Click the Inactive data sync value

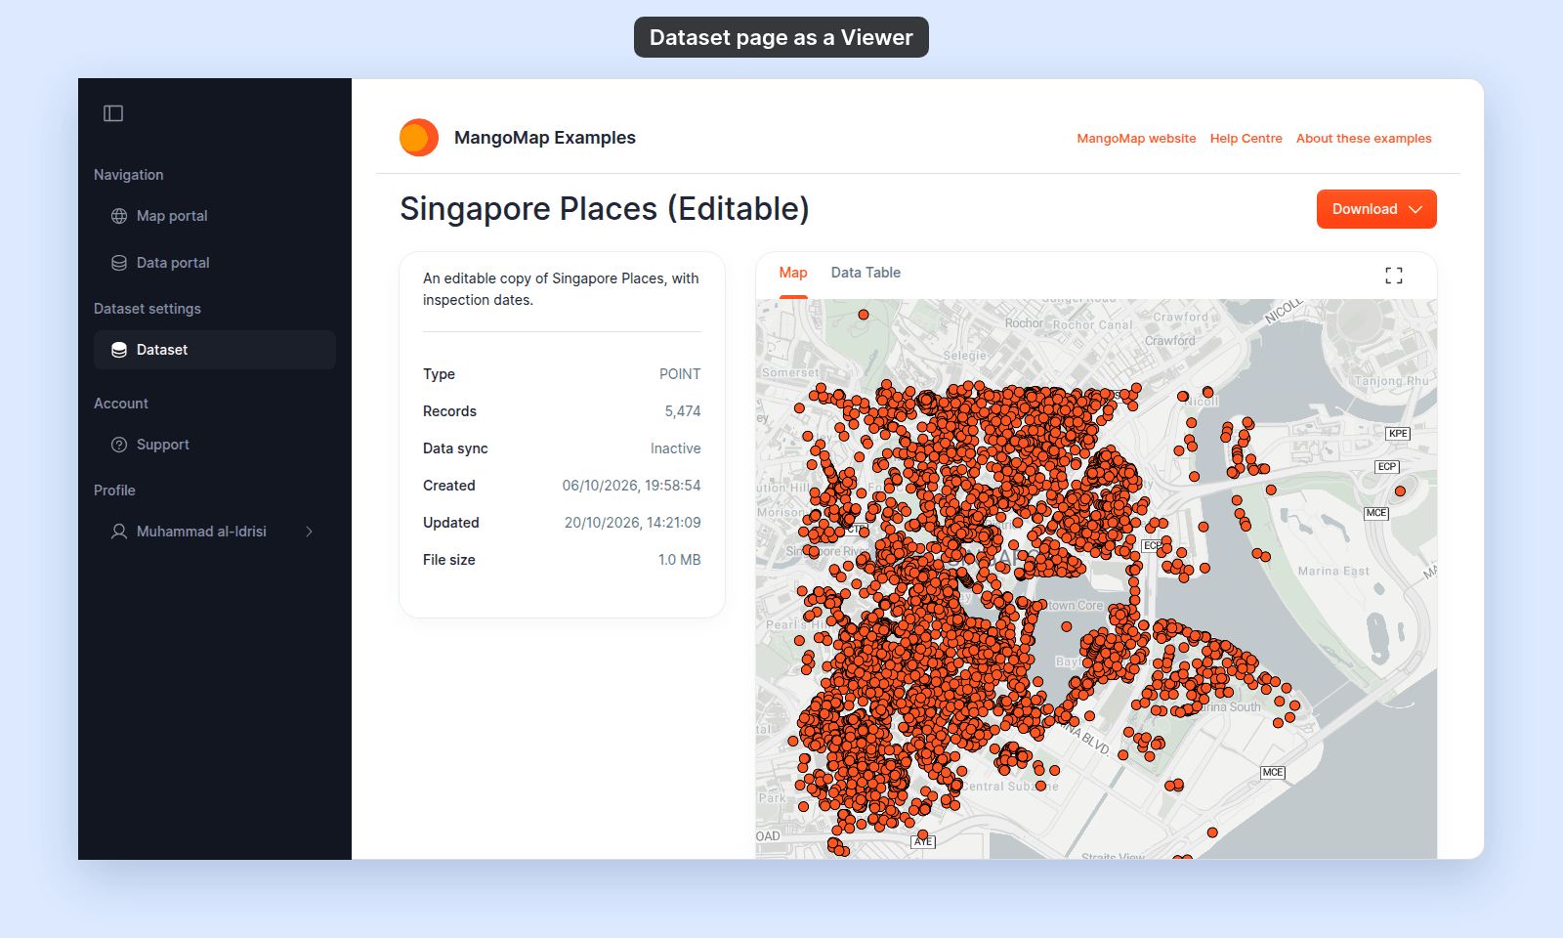point(676,448)
